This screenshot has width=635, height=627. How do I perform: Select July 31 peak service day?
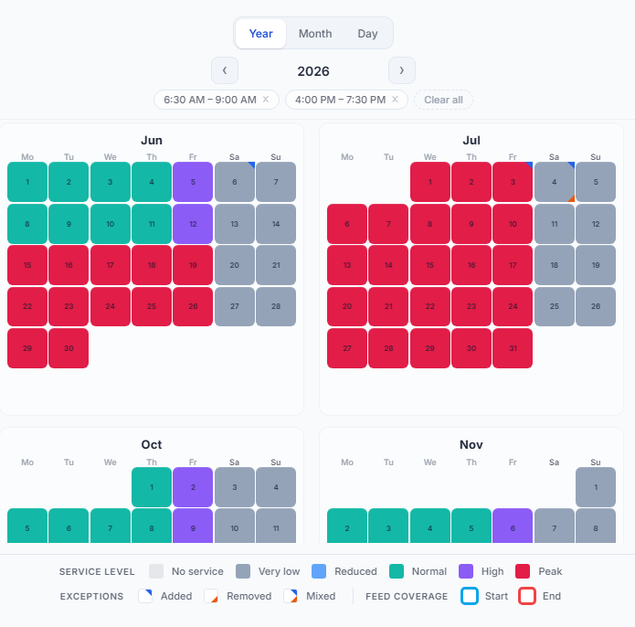(513, 348)
